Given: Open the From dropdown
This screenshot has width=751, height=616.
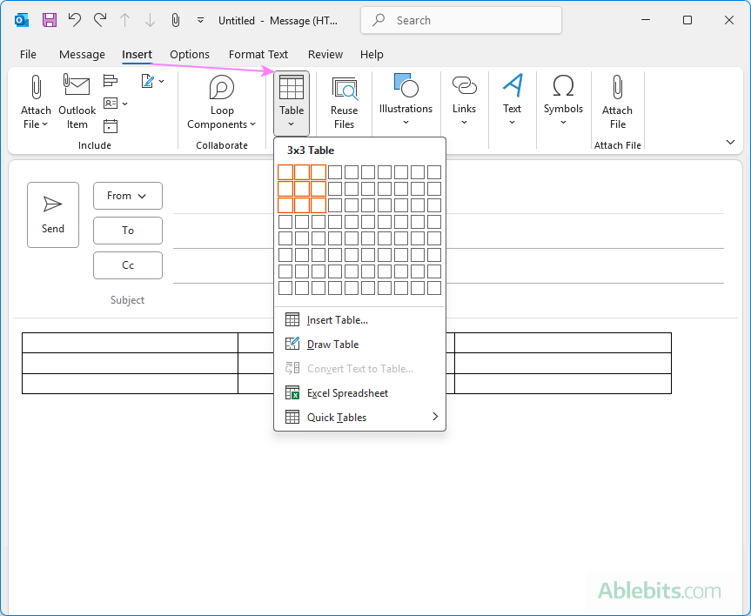Looking at the screenshot, I should click(x=127, y=196).
